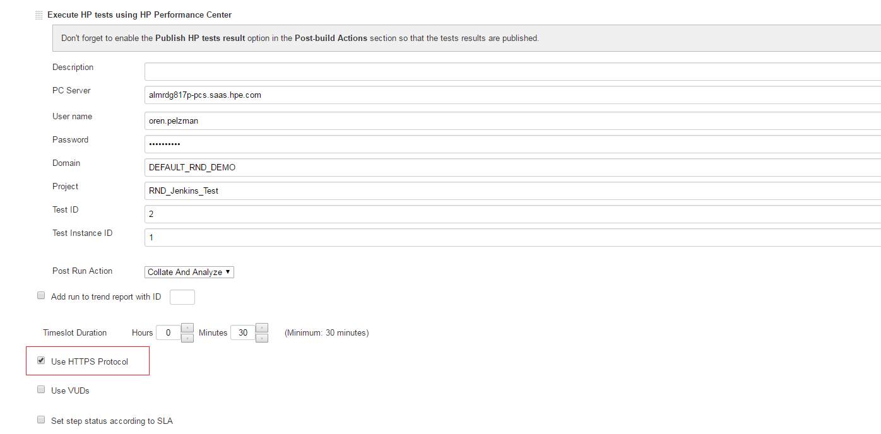Focus the Project field with RND_Jenkins_Test
This screenshot has width=881, height=434.
tap(511, 191)
